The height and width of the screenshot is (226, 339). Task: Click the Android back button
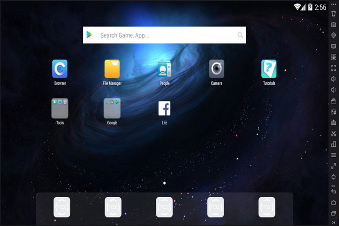[334, 192]
